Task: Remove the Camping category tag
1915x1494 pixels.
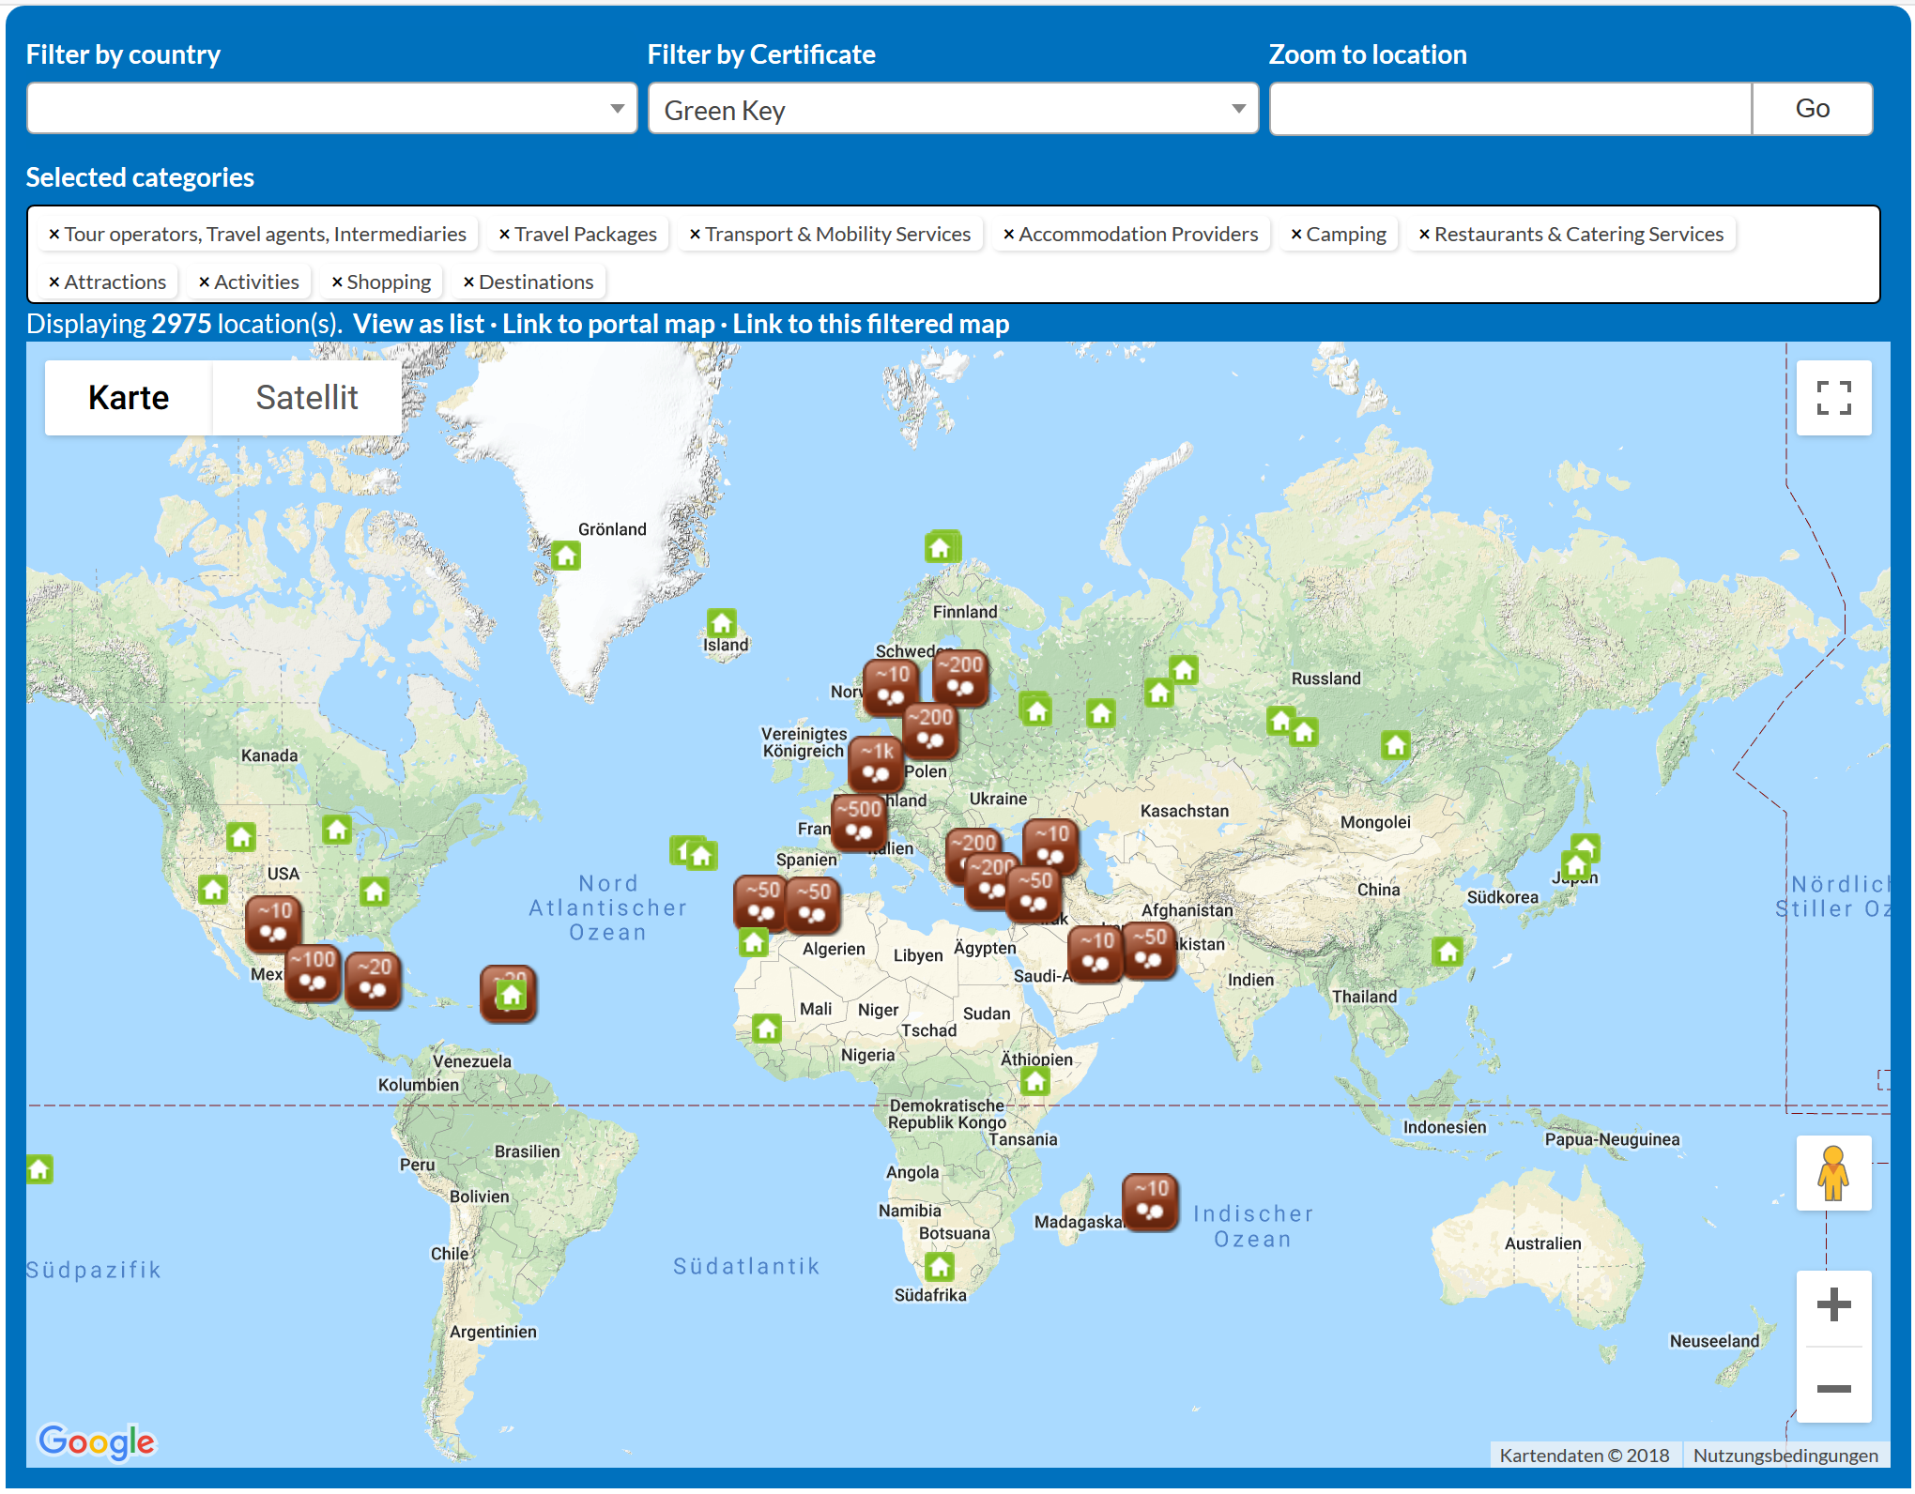Action: pyautogui.click(x=1296, y=235)
